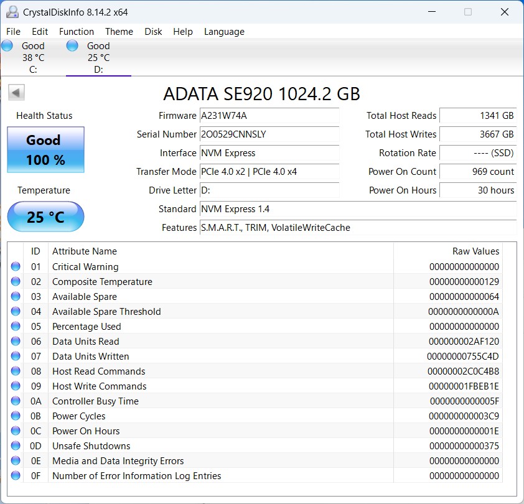Open the File menu
524x504 pixels.
(x=13, y=32)
